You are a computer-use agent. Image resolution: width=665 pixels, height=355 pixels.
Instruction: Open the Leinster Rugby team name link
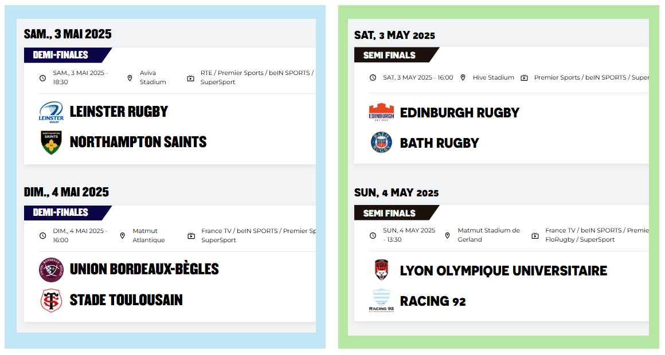tap(119, 112)
